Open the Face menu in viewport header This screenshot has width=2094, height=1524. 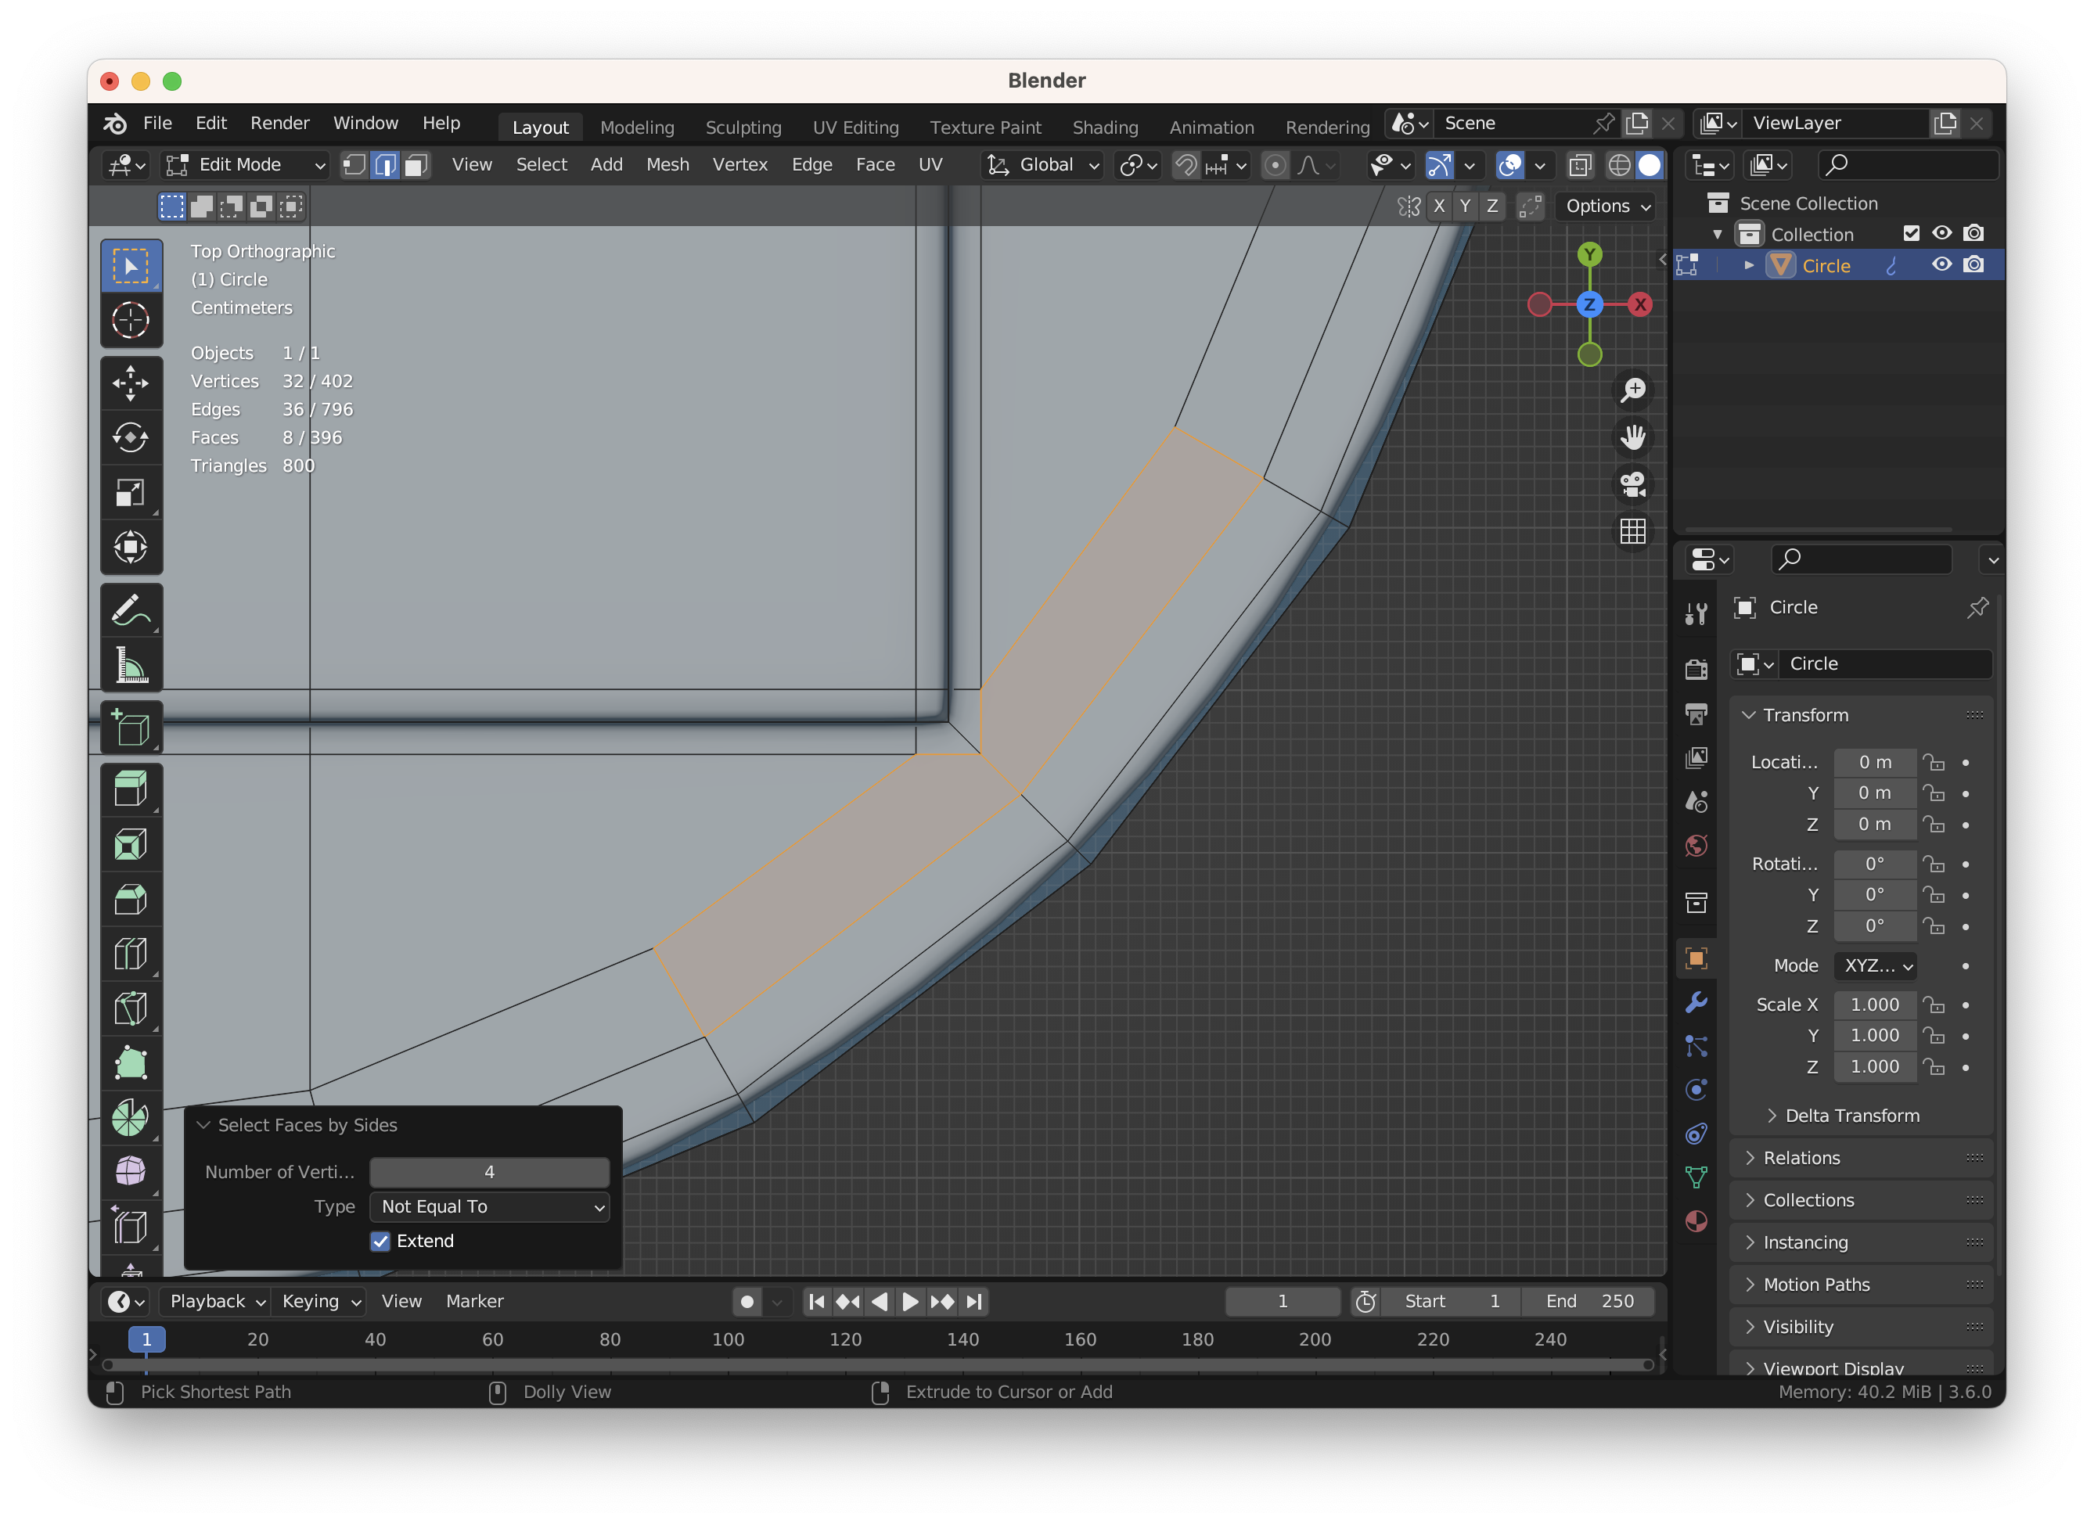point(874,165)
